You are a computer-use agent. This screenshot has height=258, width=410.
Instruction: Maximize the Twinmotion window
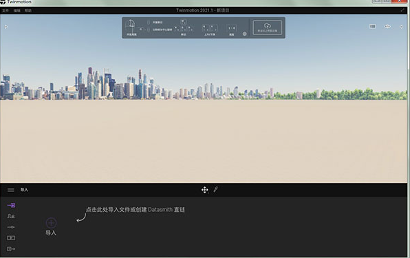[386, 1]
